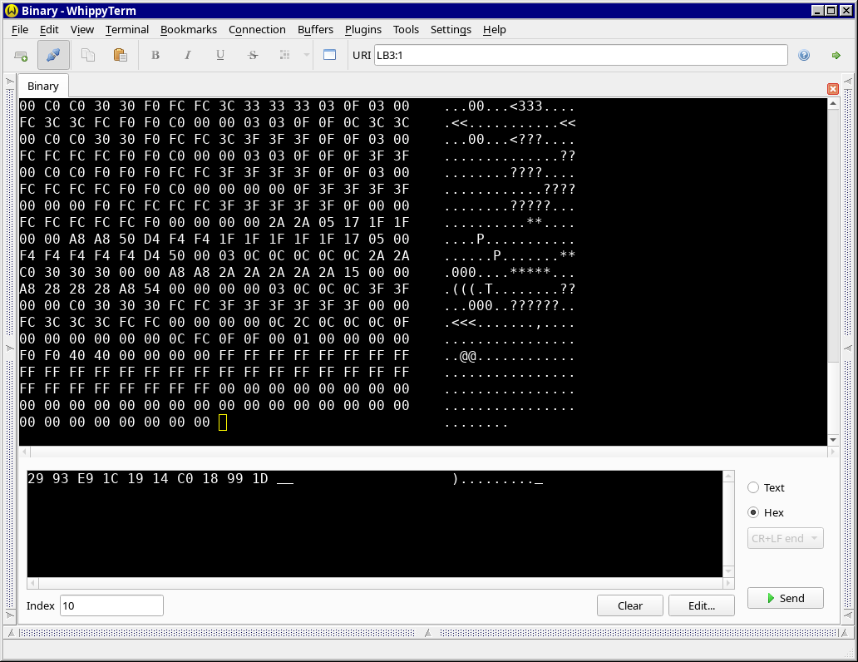Image resolution: width=858 pixels, height=662 pixels.
Task: Select the Text radio button
Action: click(x=753, y=488)
